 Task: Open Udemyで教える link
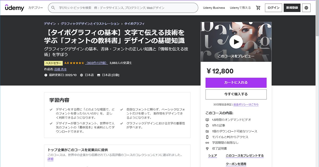pyautogui.click(x=240, y=8)
